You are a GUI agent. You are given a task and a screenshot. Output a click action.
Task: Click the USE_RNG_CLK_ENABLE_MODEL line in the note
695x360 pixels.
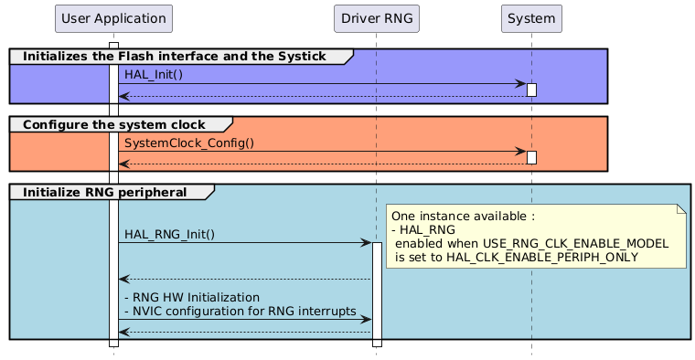(531, 244)
